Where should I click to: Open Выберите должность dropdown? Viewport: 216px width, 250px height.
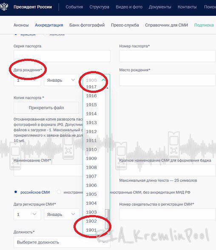tap(62, 242)
